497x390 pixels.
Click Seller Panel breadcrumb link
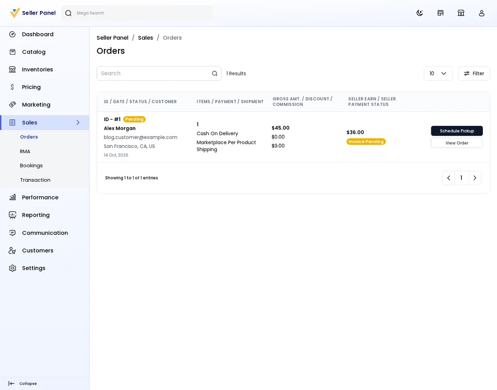pyautogui.click(x=113, y=38)
